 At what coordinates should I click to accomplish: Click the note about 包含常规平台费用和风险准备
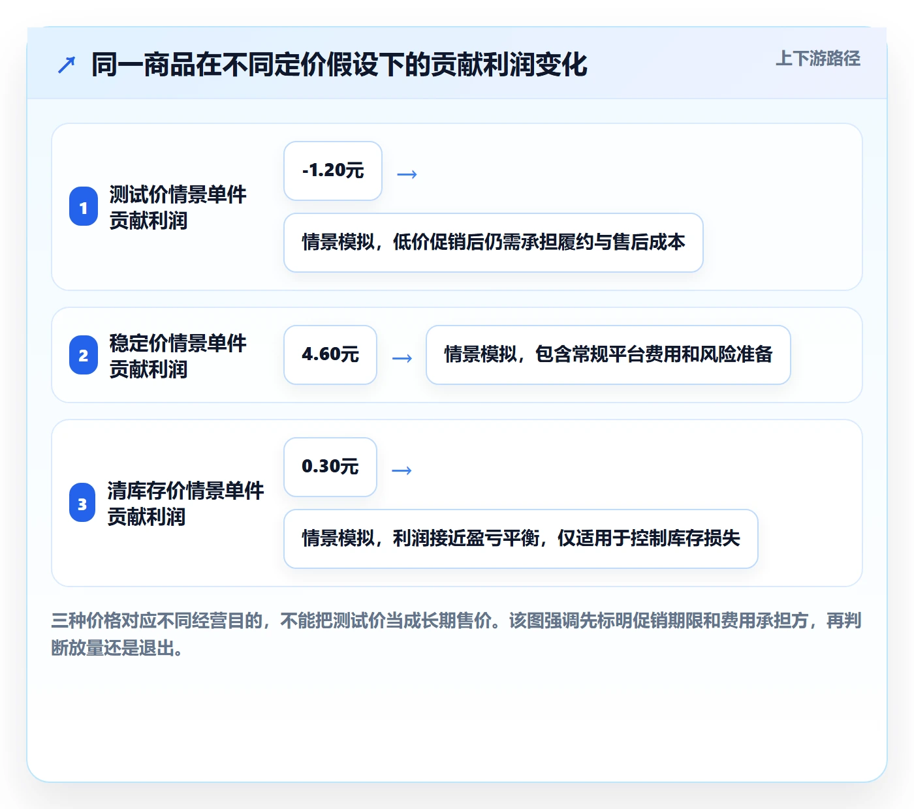(608, 355)
